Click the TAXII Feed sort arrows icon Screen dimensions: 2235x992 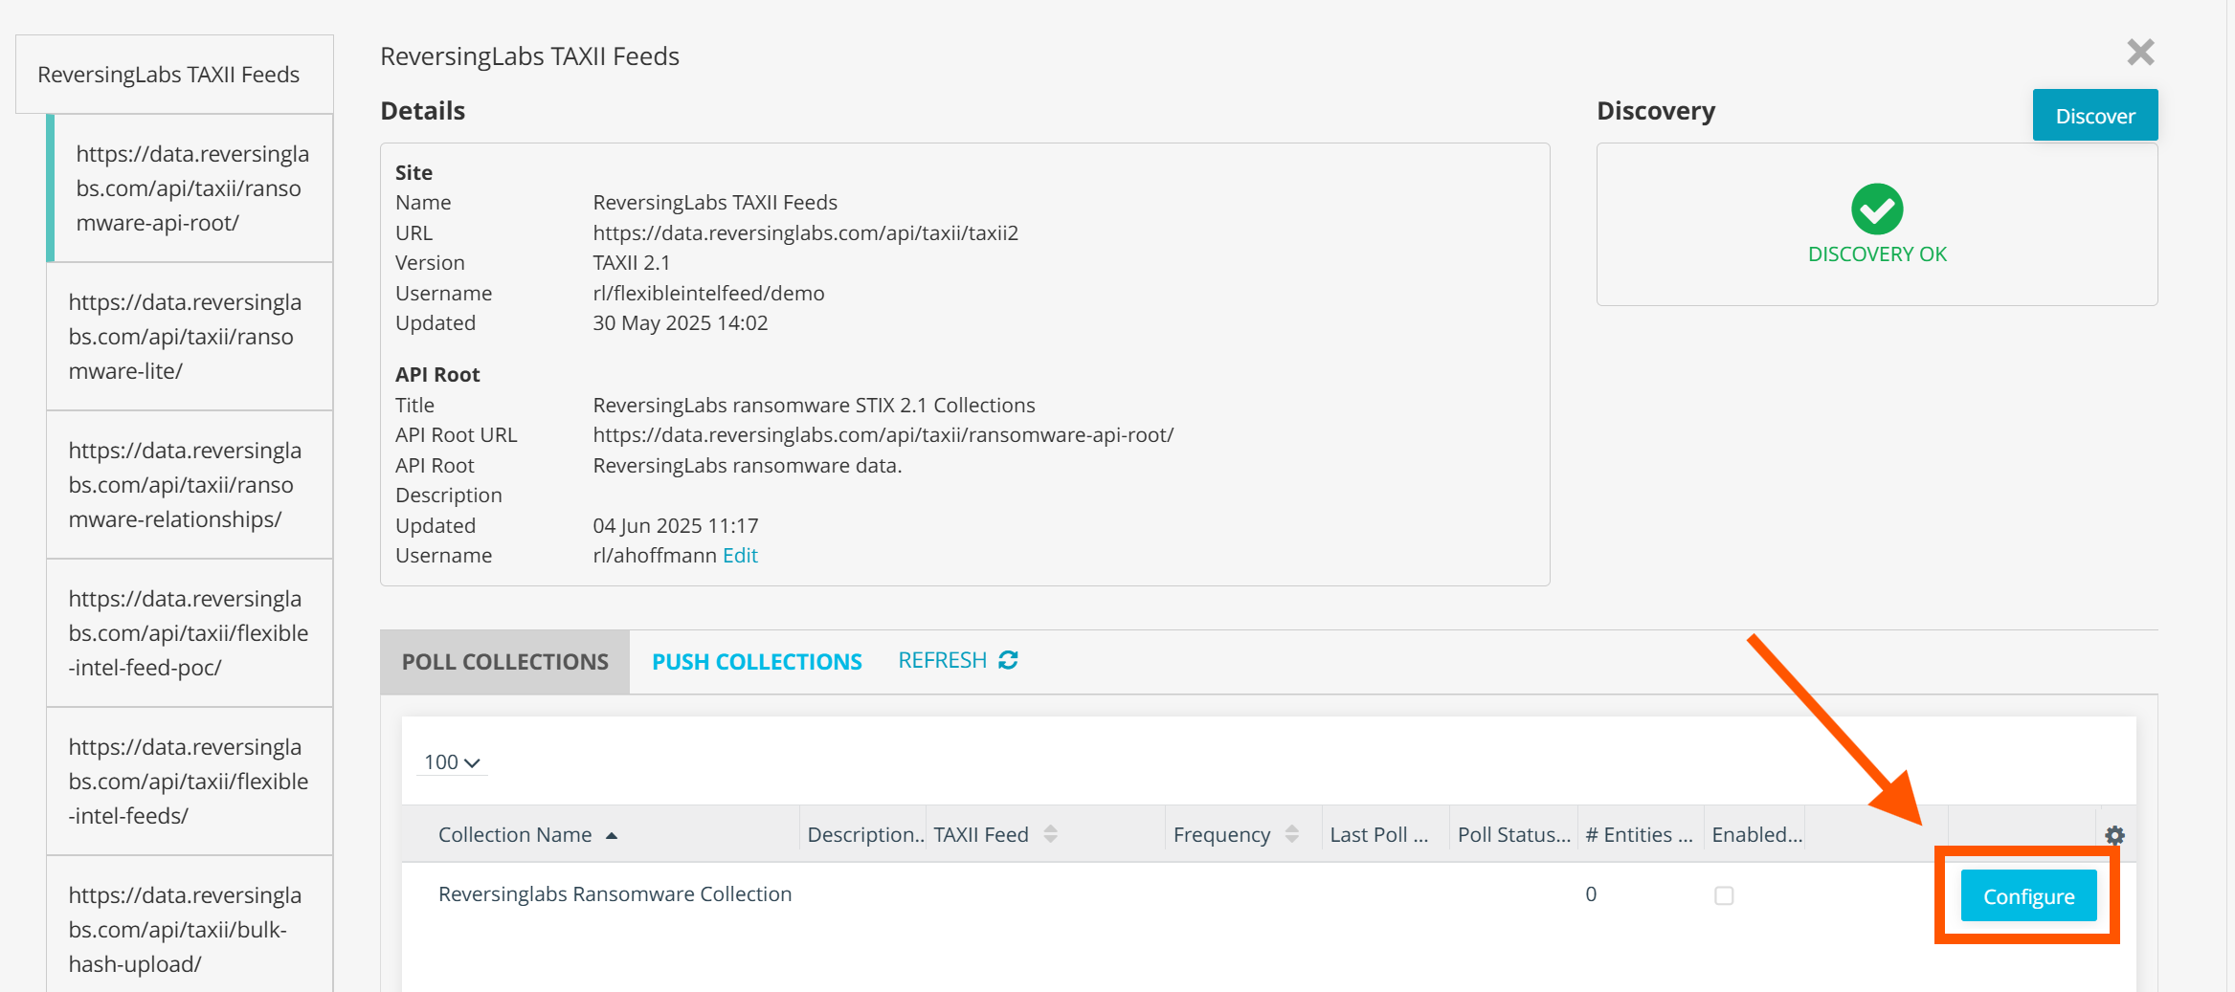[x=1050, y=834]
